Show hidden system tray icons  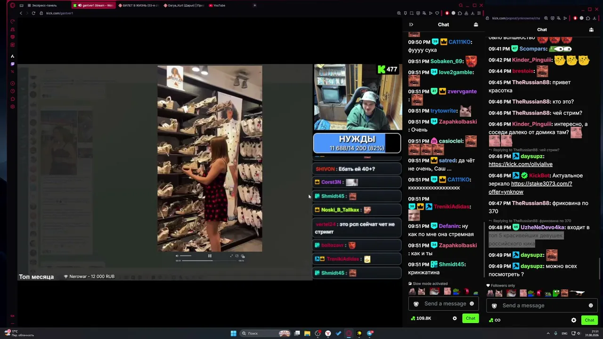[548, 333]
